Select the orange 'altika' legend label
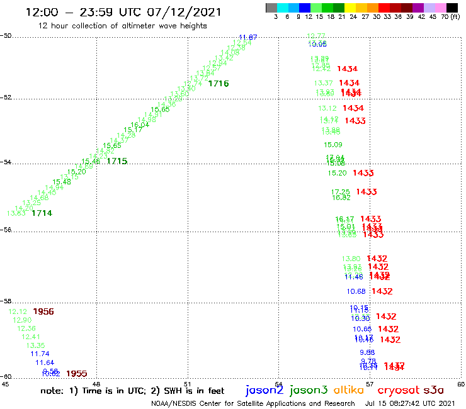This screenshot has width=466, height=409. [349, 389]
